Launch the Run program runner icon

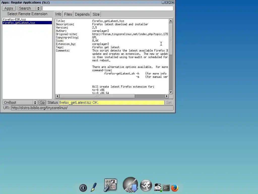[146, 186]
